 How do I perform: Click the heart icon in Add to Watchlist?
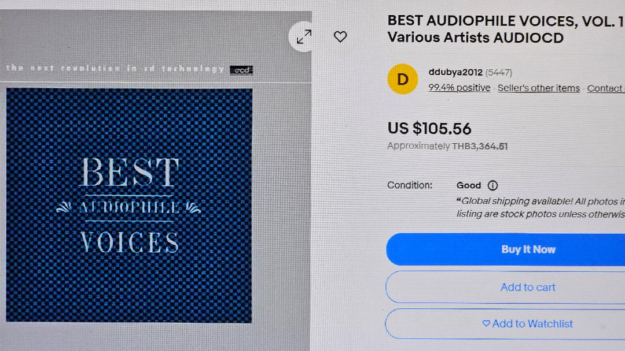click(x=486, y=323)
